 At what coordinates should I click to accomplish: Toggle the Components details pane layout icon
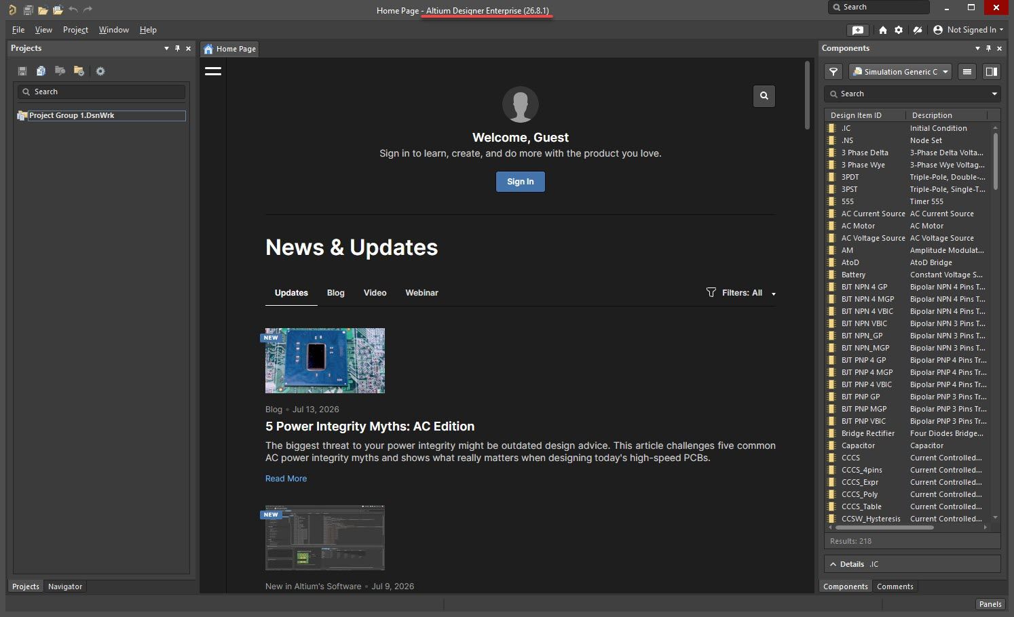(x=992, y=72)
